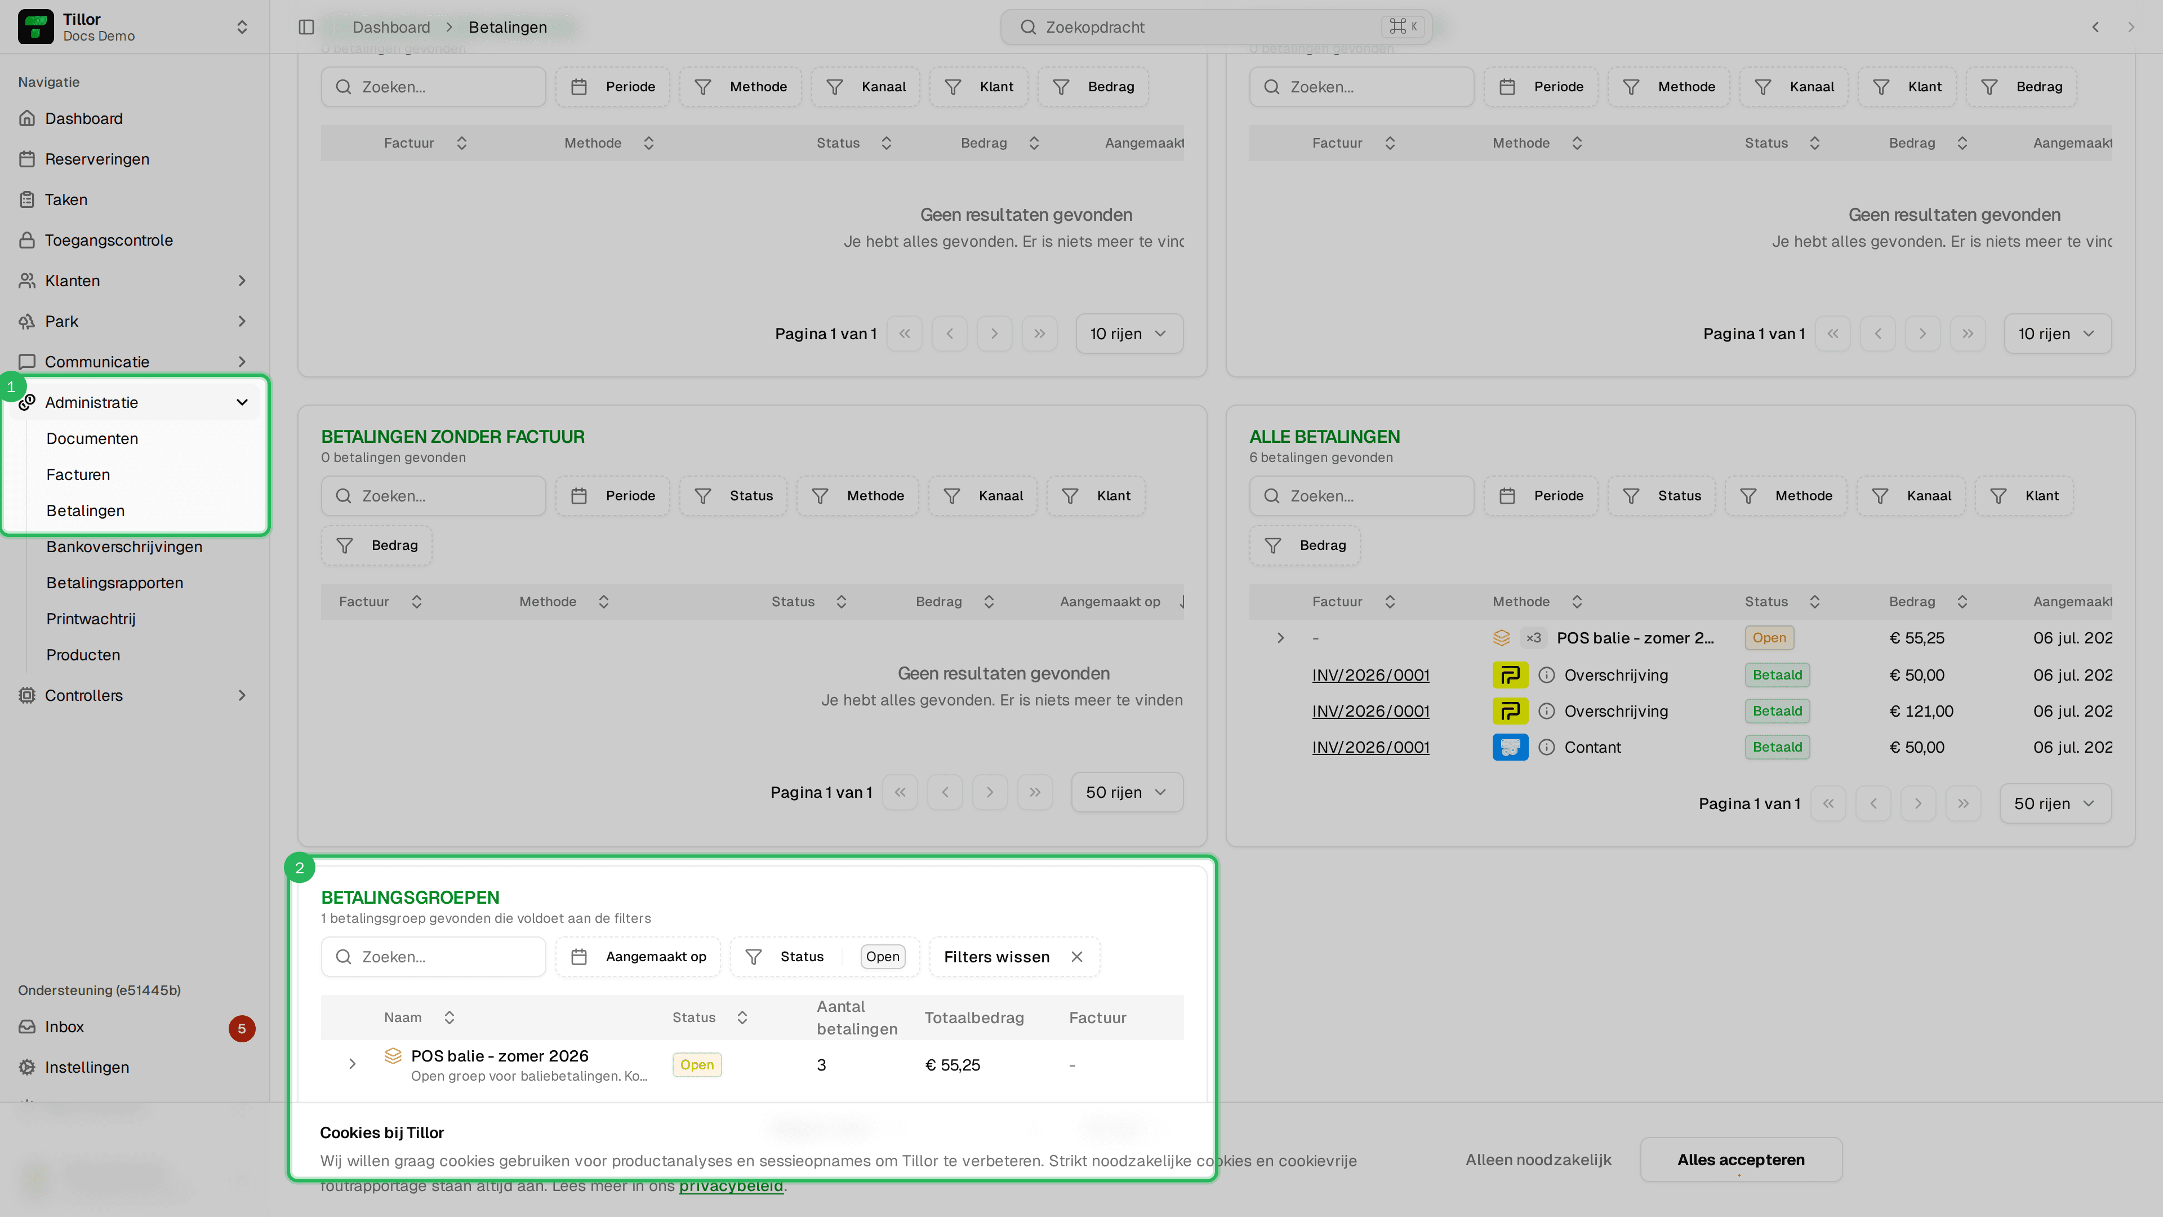The height and width of the screenshot is (1217, 2163).
Task: Sort Betalingsgroepen by Naam column
Action: [419, 1017]
